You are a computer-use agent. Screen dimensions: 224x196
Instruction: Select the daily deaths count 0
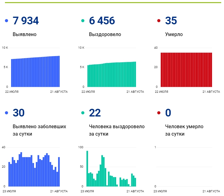click(168, 113)
